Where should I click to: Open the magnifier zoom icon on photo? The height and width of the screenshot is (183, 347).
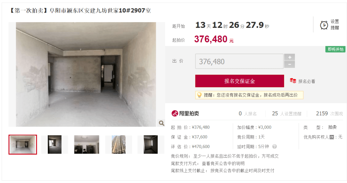tap(162, 123)
